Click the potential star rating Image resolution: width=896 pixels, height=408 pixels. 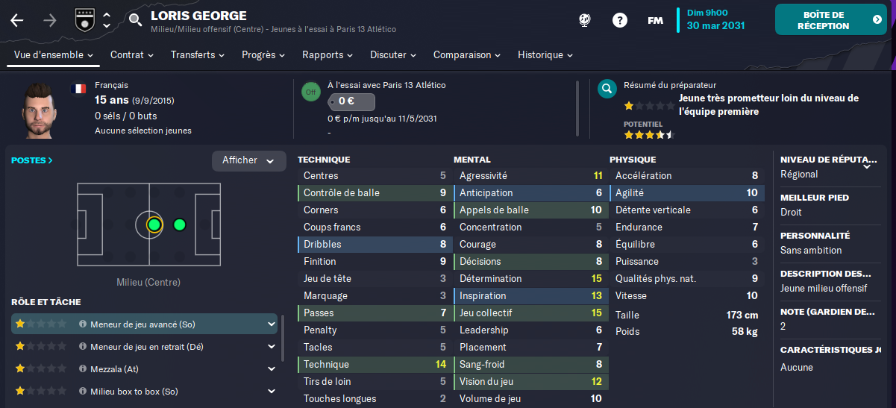pos(649,135)
